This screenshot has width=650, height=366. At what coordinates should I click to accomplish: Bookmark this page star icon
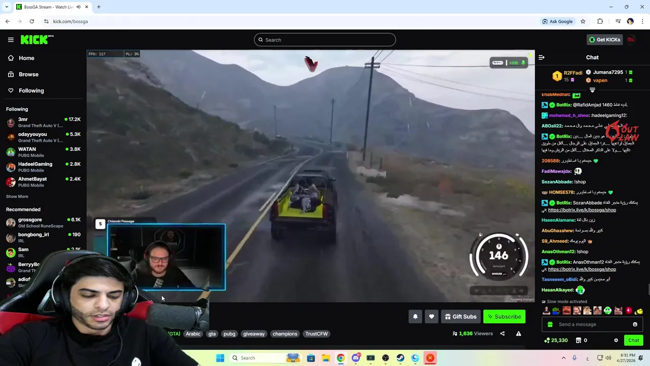(x=583, y=21)
